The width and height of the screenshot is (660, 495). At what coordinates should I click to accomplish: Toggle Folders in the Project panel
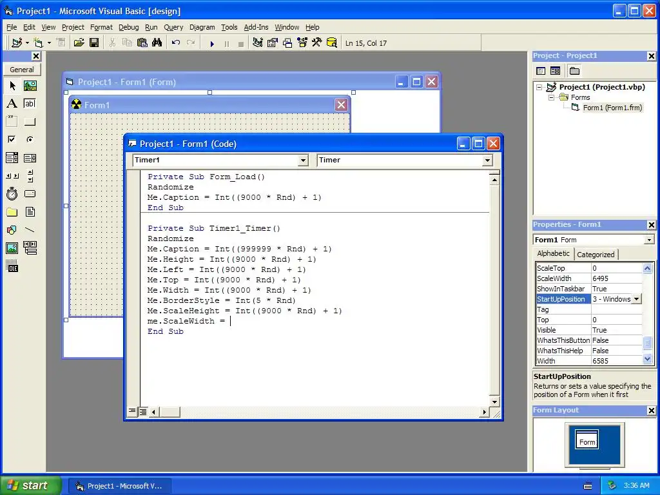point(574,71)
